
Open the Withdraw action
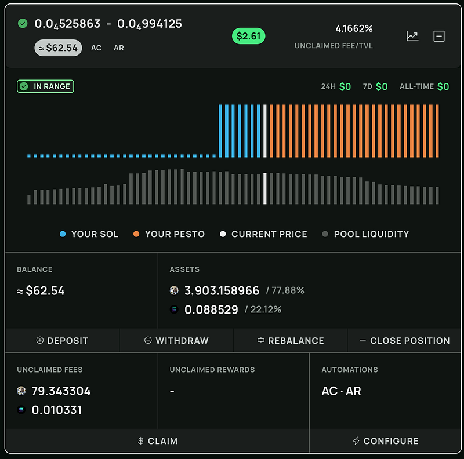pos(176,340)
